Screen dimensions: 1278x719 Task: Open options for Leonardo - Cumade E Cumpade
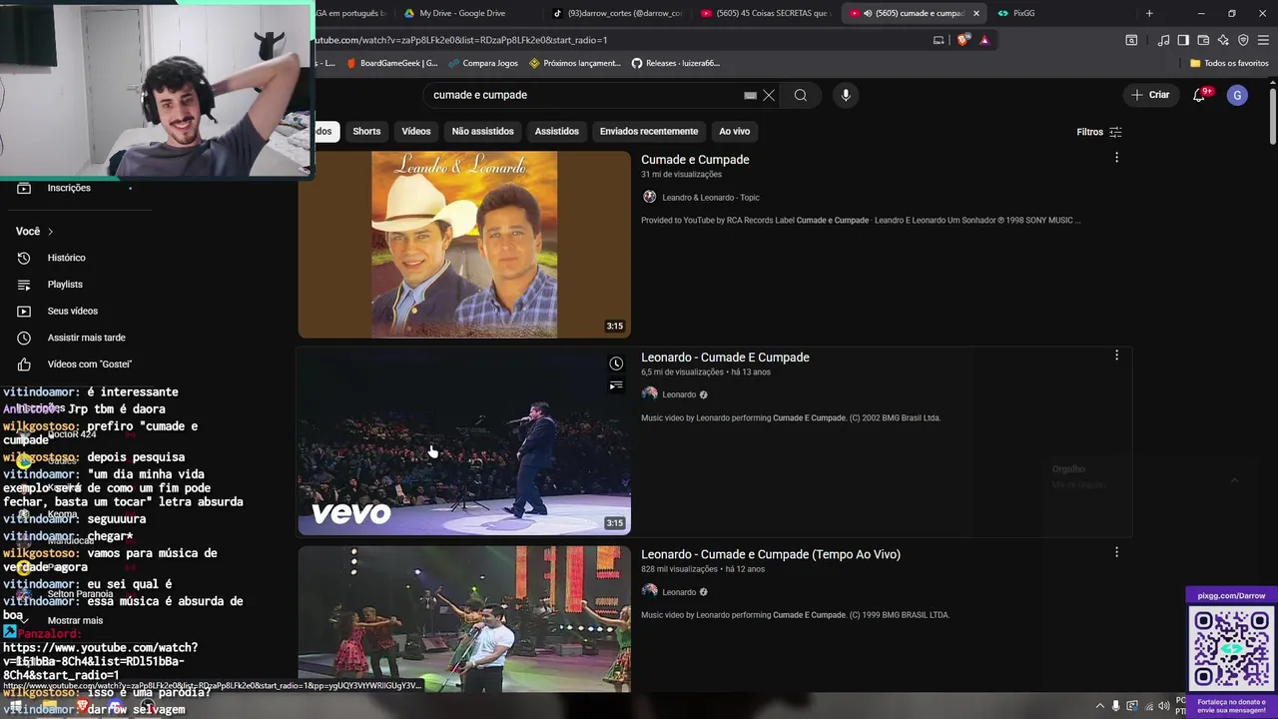coord(1116,356)
